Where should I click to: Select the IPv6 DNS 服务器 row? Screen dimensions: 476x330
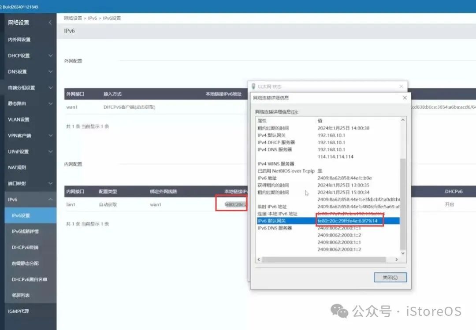[328, 228]
